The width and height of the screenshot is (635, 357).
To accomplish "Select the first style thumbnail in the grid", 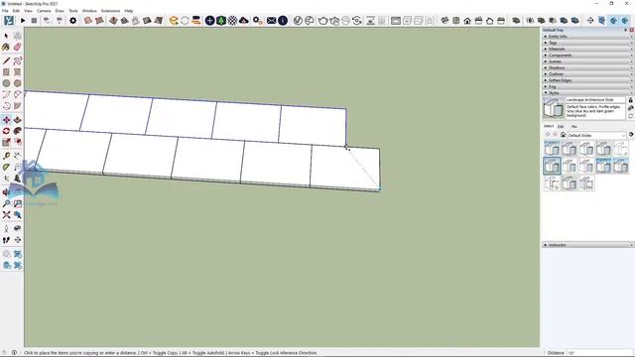I will coord(552,149).
